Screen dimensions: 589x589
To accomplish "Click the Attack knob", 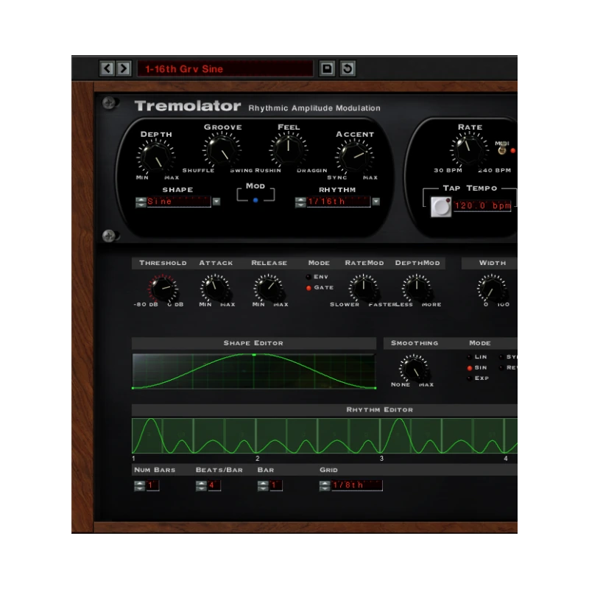I will coord(215,288).
